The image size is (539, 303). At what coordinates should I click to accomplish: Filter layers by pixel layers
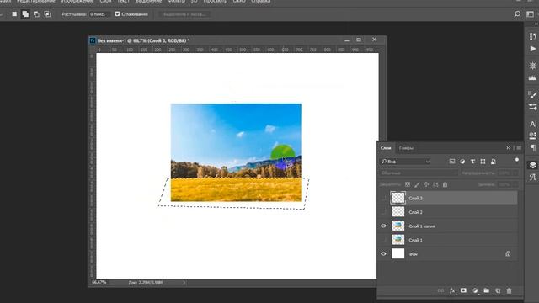452,162
